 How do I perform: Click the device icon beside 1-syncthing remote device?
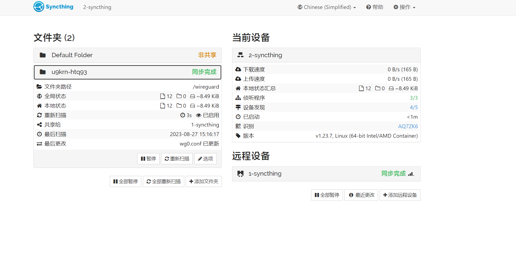point(240,174)
